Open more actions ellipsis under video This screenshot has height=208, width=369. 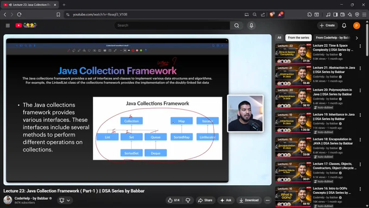[268, 200]
